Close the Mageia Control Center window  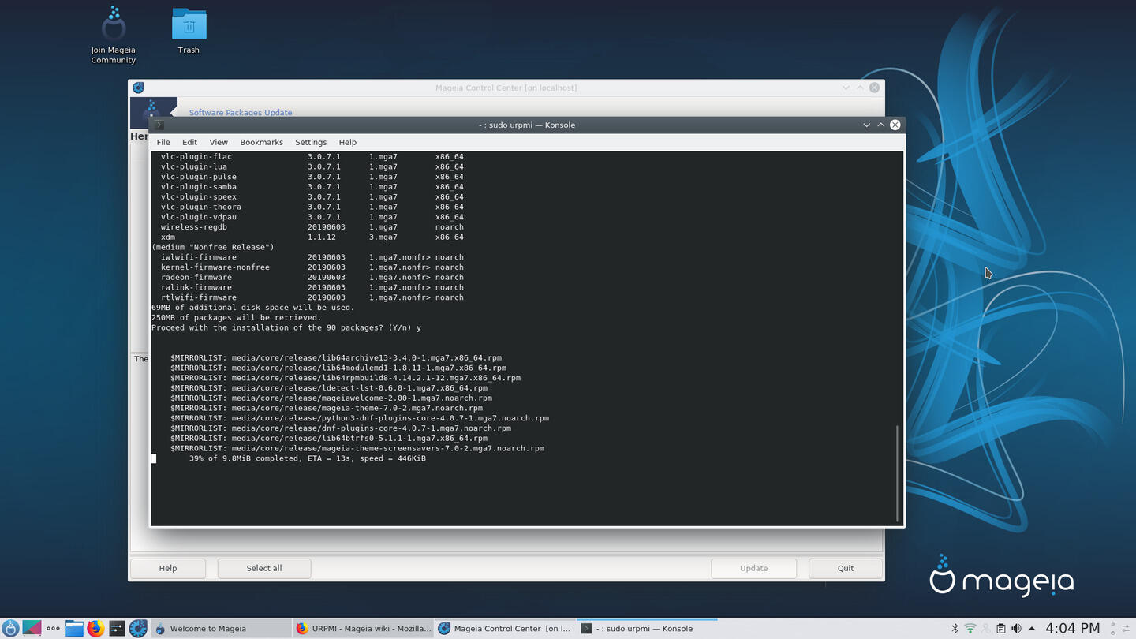coord(874,88)
